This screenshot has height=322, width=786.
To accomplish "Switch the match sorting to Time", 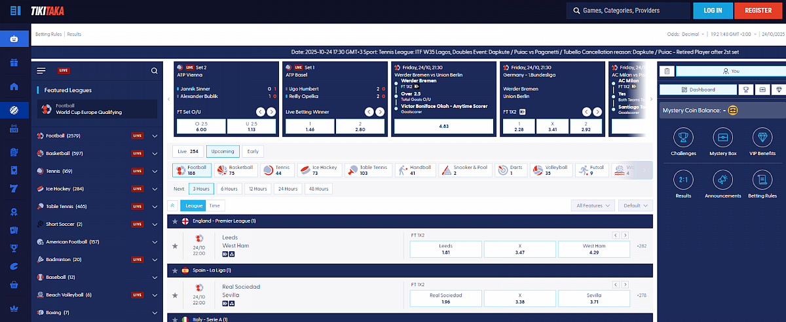I will (x=214, y=206).
